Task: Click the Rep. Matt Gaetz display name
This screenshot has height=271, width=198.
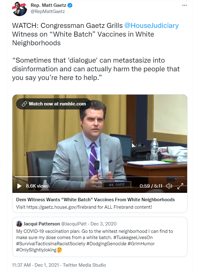Action: pos(48,5)
